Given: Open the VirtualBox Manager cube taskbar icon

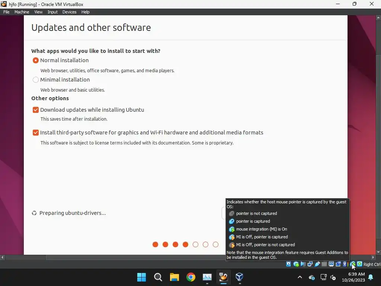Looking at the screenshot, I should coord(239,277).
